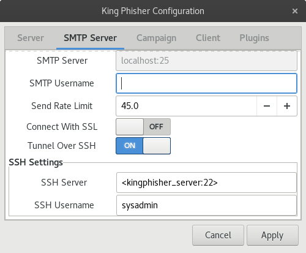
Task: Turn off the Tunnel Over SSH switch
Action: (x=143, y=146)
